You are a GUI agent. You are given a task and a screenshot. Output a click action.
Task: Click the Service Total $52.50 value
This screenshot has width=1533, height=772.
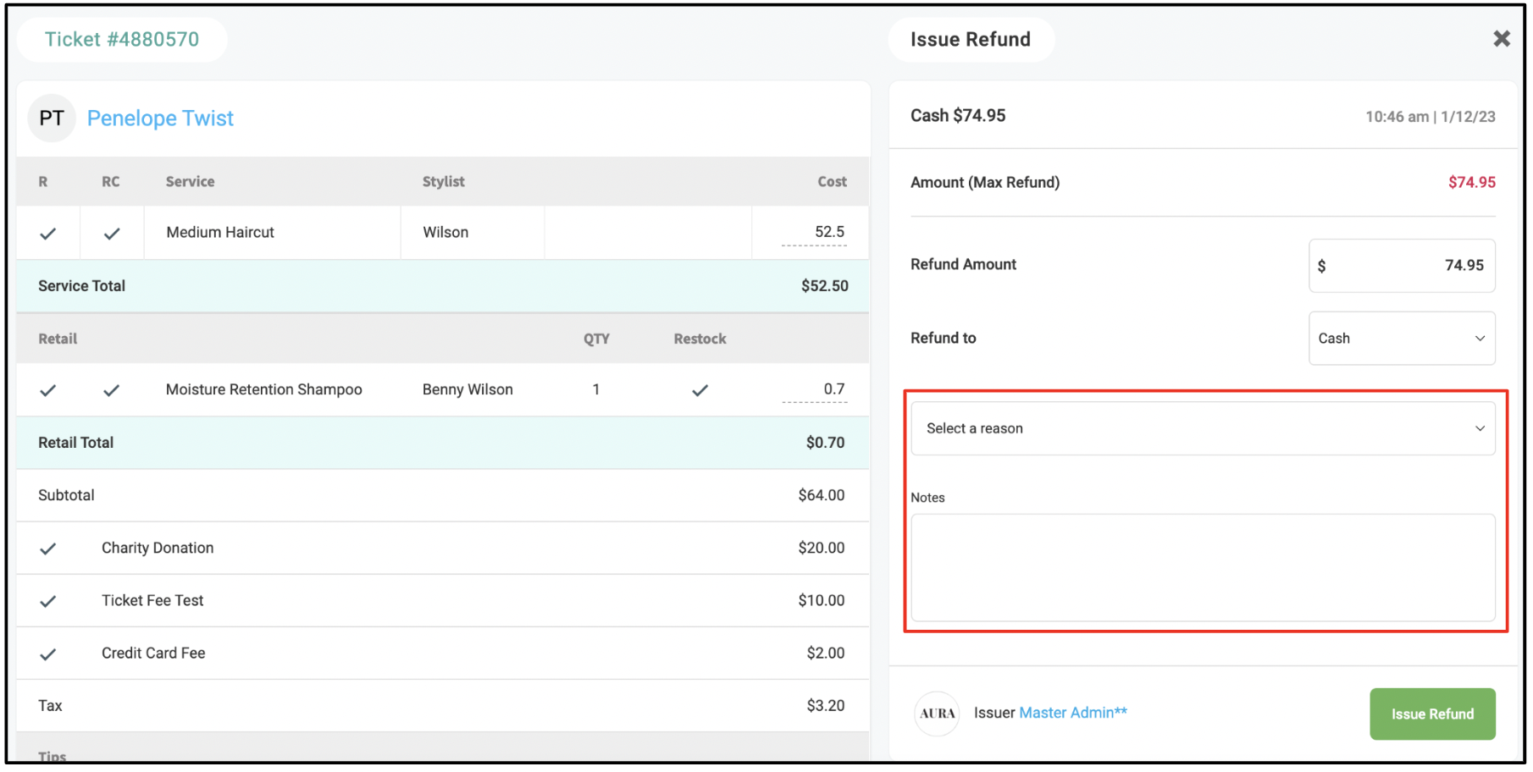click(x=824, y=286)
